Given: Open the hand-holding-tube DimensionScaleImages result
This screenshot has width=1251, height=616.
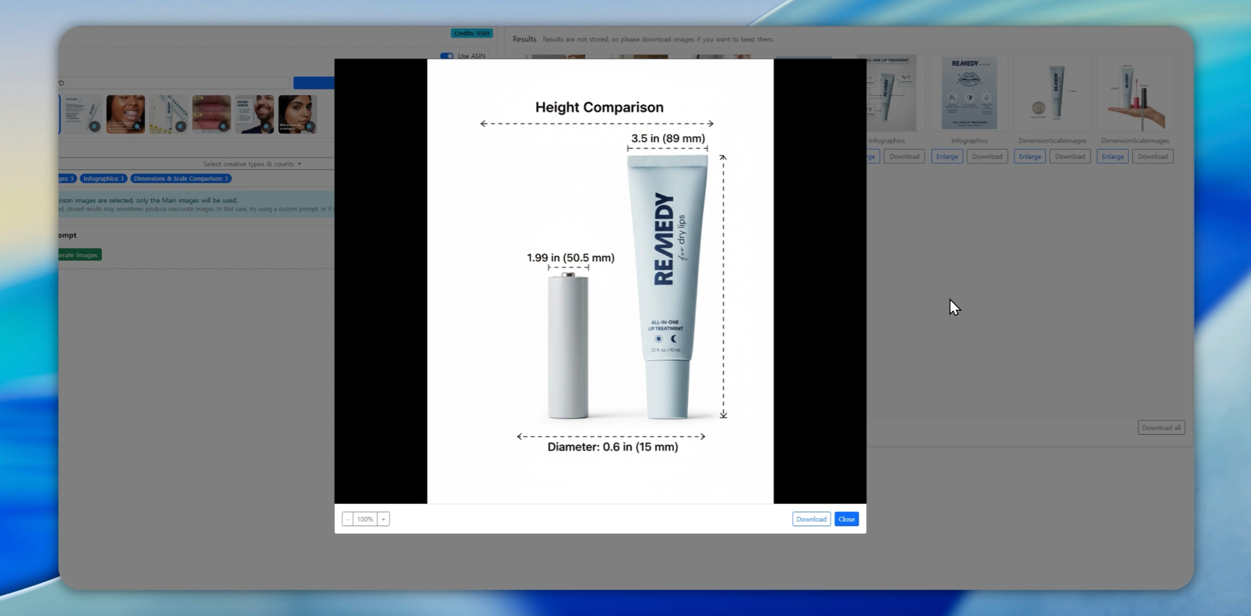Looking at the screenshot, I should [x=1135, y=94].
